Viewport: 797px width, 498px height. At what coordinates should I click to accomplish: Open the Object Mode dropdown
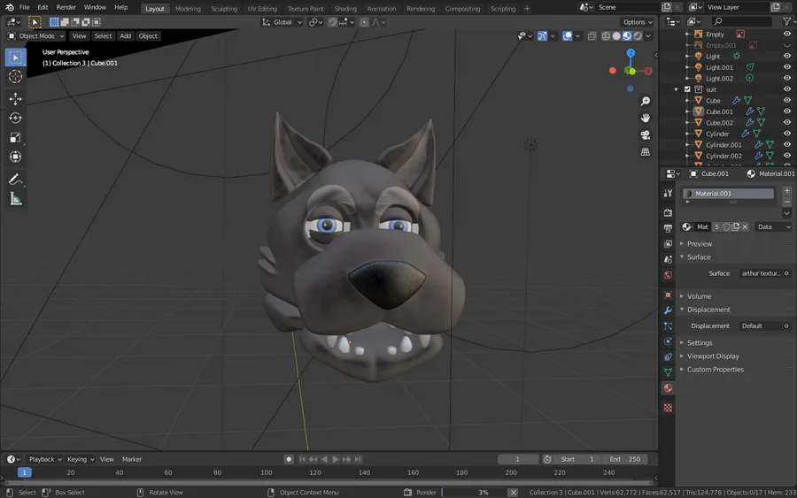click(36, 36)
